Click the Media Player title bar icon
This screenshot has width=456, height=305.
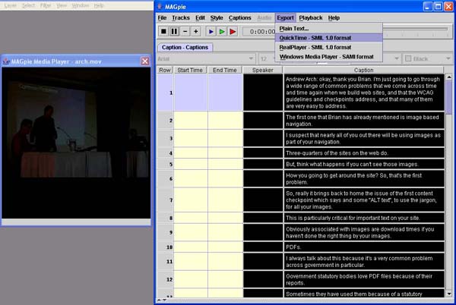[x=6, y=61]
